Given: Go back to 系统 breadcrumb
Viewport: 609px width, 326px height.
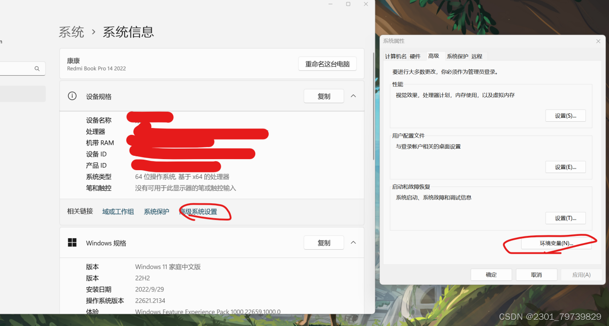Looking at the screenshot, I should (x=72, y=32).
